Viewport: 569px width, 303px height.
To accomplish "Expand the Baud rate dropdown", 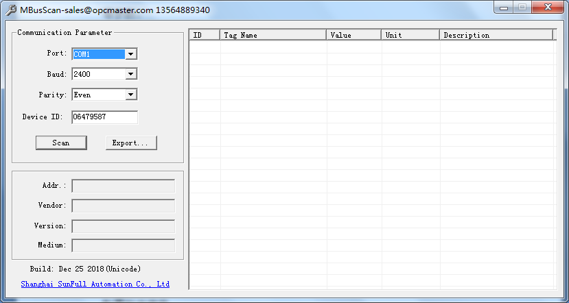I will coord(131,74).
